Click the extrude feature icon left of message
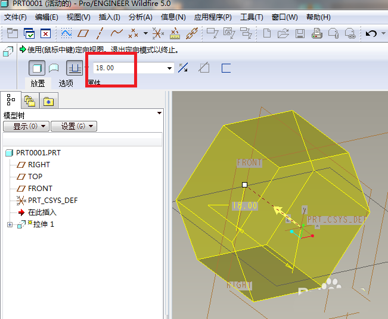Screen dimensions: 388x319 coord(8,51)
